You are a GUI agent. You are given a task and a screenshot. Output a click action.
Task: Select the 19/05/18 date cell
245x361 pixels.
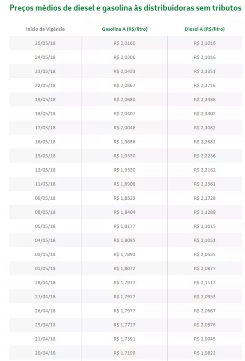point(45,100)
